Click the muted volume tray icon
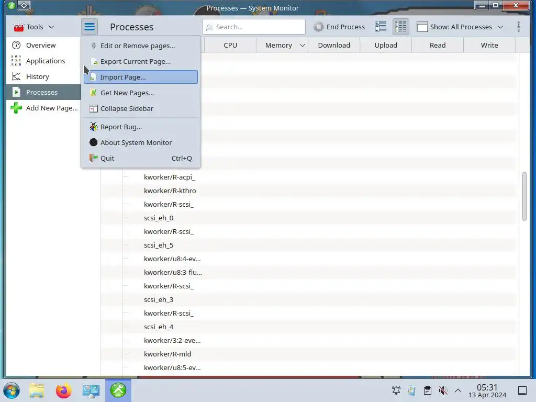The width and height of the screenshot is (536, 402). [443, 390]
